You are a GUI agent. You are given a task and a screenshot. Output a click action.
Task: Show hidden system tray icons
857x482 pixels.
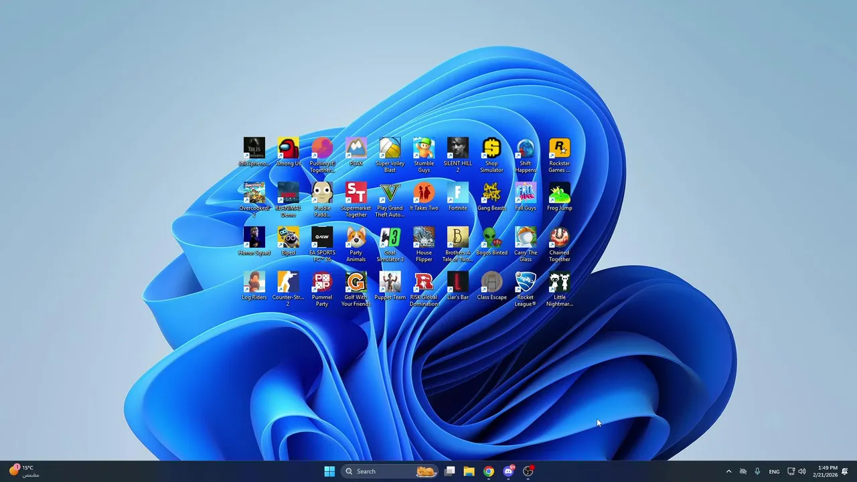pos(728,471)
